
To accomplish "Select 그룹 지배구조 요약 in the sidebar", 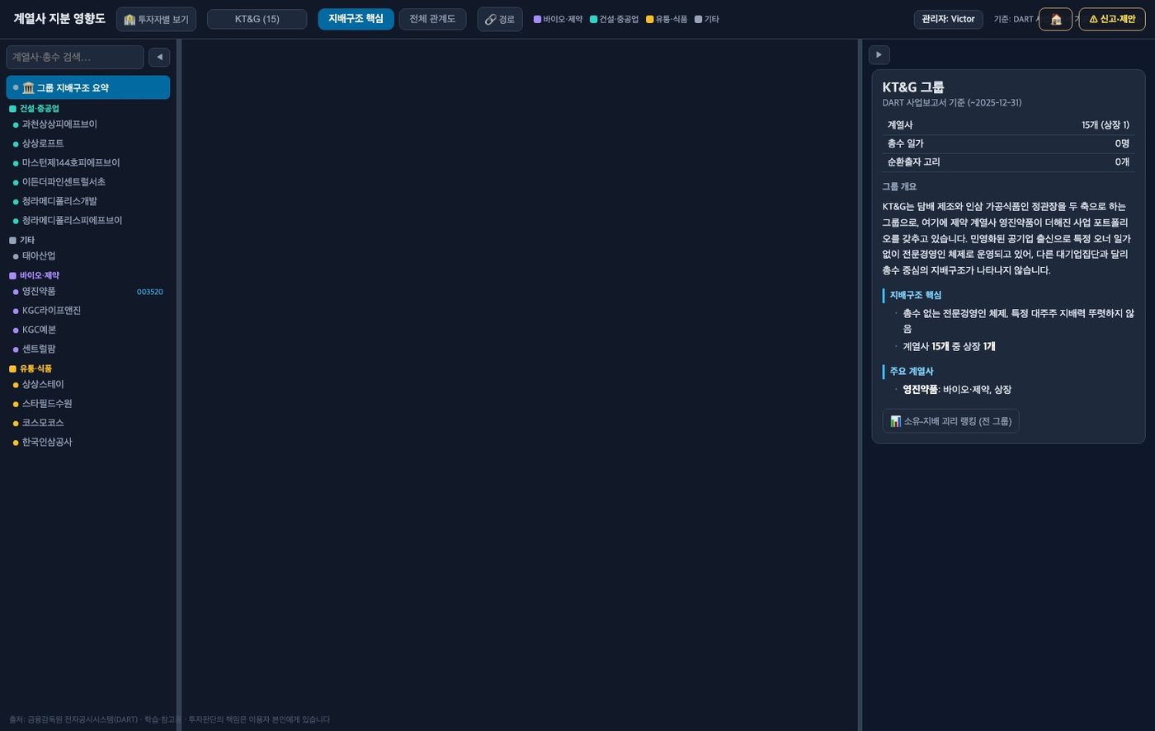I will point(88,87).
